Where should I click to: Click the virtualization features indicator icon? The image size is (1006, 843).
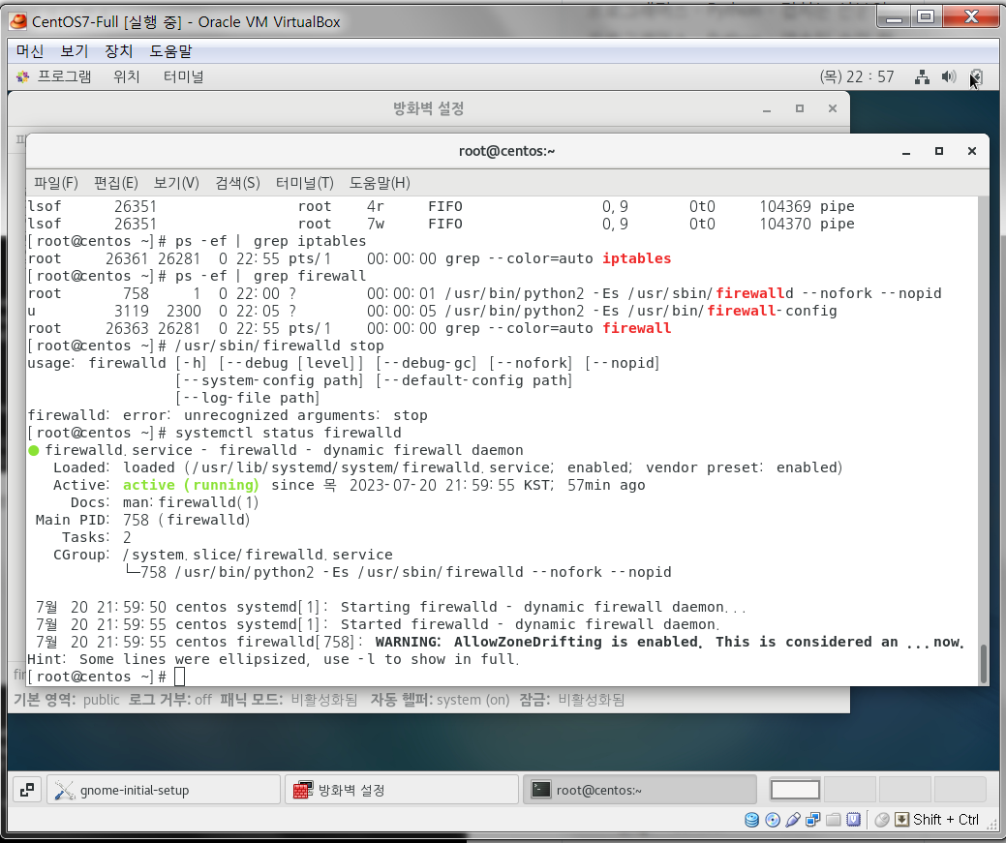pos(853,819)
